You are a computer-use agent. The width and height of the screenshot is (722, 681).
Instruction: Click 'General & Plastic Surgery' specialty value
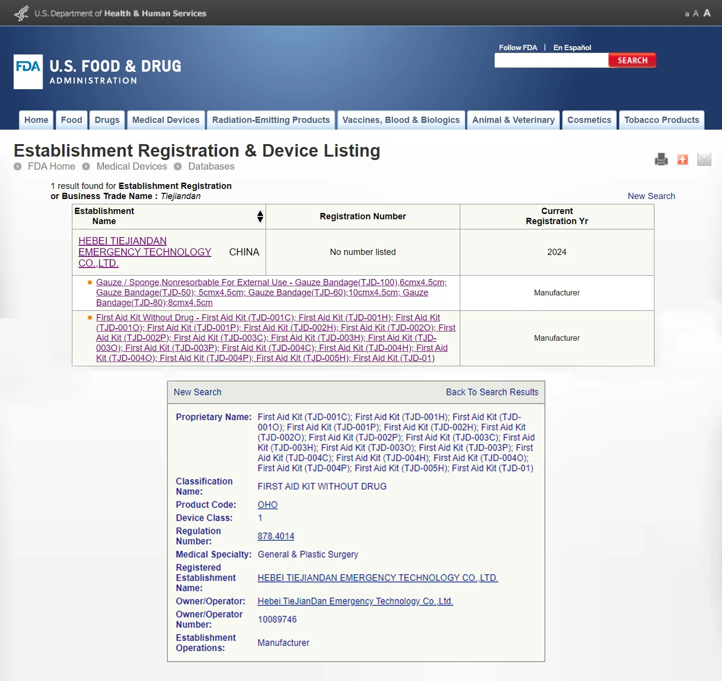click(x=308, y=554)
